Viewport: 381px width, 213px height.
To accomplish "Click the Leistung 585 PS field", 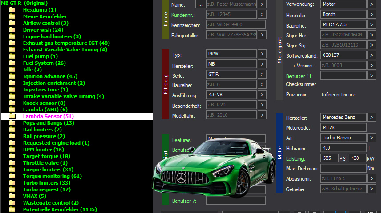I will tap(329, 158).
